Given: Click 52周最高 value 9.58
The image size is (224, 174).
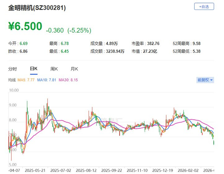Looking at the screenshot, I should [196, 44].
